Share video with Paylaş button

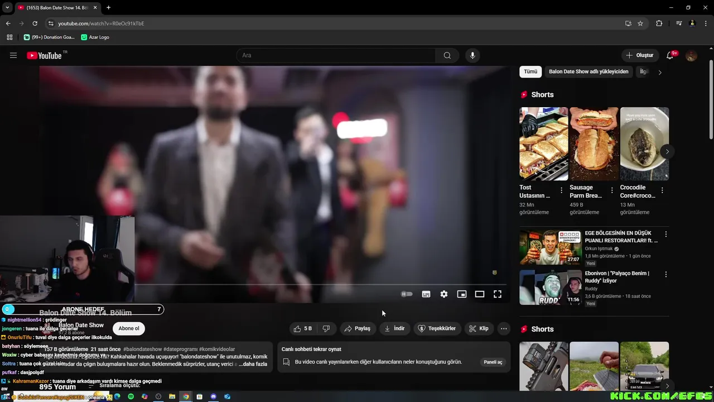click(358, 328)
